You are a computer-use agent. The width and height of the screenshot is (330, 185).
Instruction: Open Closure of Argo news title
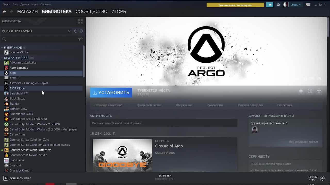pyautogui.click(x=169, y=146)
